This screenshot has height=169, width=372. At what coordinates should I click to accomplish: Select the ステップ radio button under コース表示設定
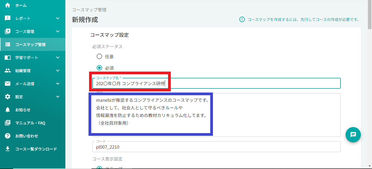pyautogui.click(x=99, y=168)
